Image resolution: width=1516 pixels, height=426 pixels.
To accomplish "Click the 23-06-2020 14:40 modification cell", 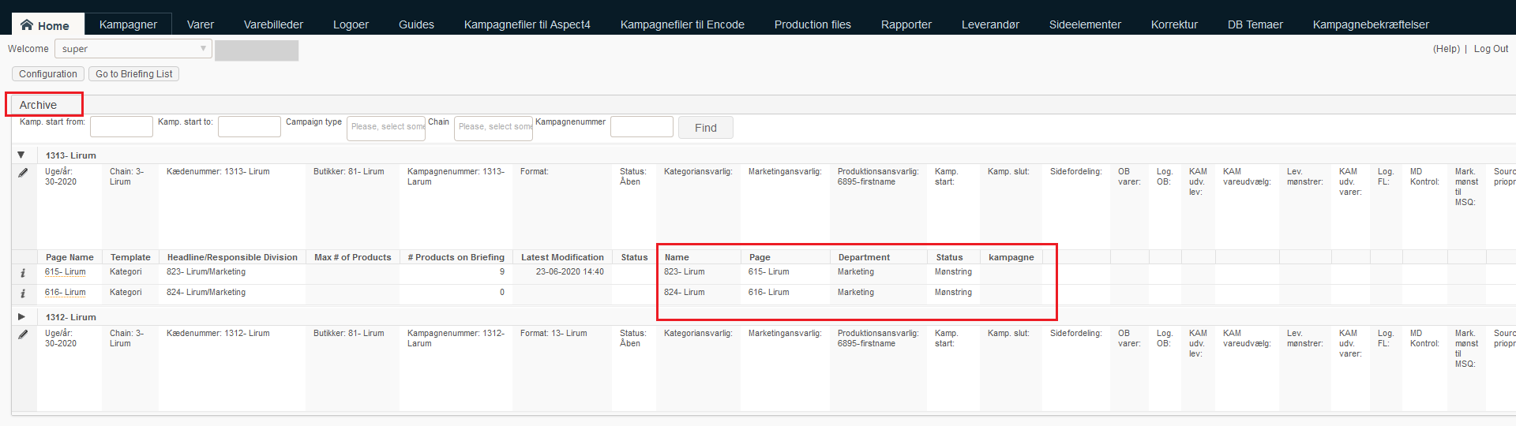I will 569,272.
